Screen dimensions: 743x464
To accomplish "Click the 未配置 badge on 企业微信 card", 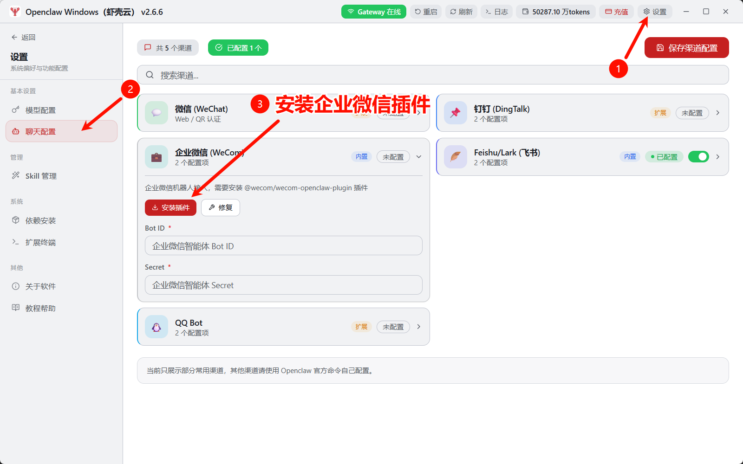I will pyautogui.click(x=393, y=157).
